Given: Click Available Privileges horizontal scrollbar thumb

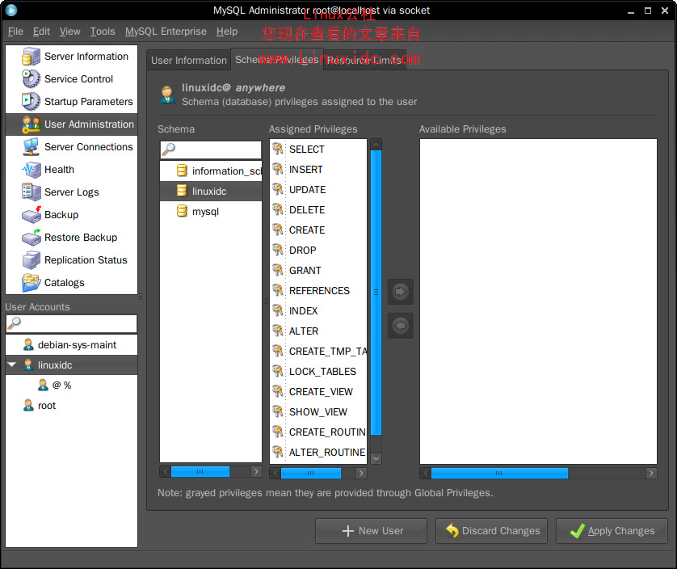Looking at the screenshot, I should tap(499, 474).
